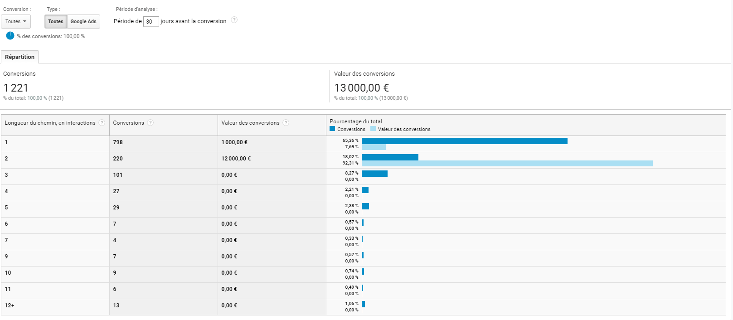Click the 798 conversions cell
Image resolution: width=733 pixels, height=320 pixels.
click(x=118, y=142)
